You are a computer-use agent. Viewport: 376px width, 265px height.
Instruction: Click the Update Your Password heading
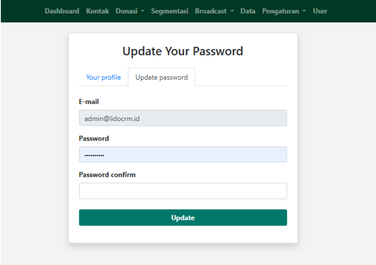point(183,51)
